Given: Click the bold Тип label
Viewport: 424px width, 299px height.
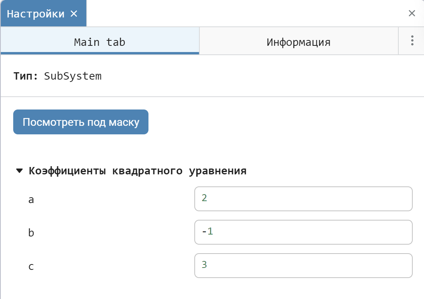Looking at the screenshot, I should (26, 76).
